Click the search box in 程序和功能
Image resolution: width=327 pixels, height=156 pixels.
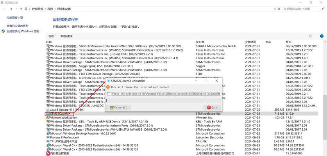(301, 9)
